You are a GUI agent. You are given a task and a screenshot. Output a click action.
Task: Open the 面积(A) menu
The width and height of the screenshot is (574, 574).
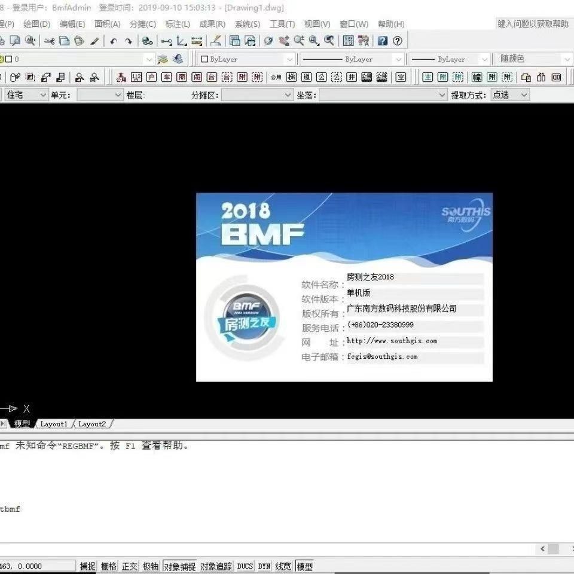[x=107, y=24]
